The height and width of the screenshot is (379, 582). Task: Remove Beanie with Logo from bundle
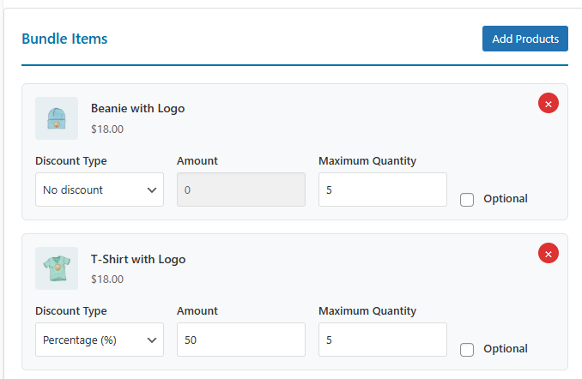pyautogui.click(x=549, y=104)
